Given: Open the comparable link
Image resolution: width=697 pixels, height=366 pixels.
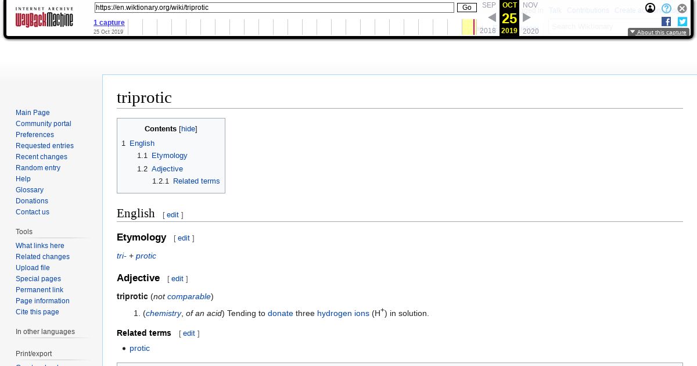Looking at the screenshot, I should click(x=189, y=297).
